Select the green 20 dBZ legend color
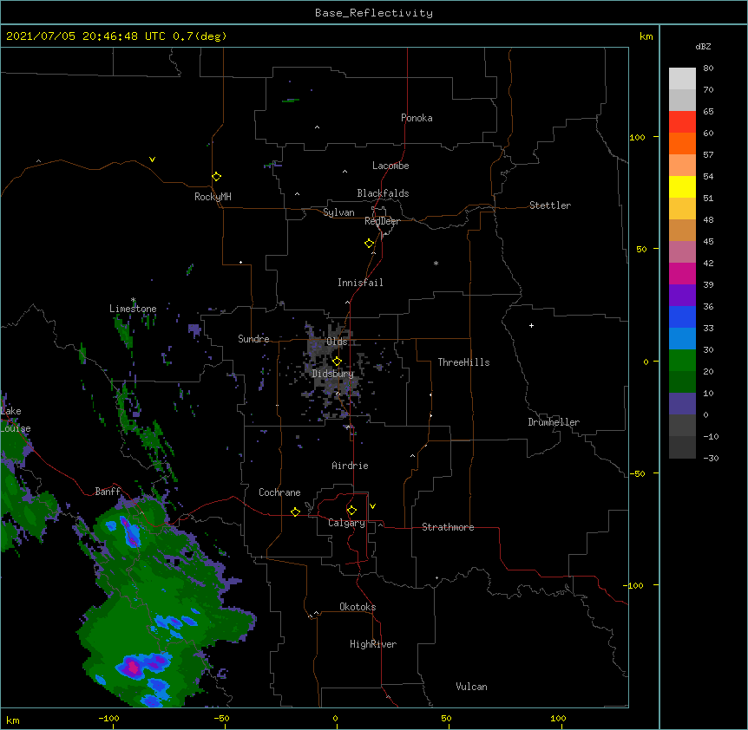This screenshot has height=730, width=748. [682, 361]
